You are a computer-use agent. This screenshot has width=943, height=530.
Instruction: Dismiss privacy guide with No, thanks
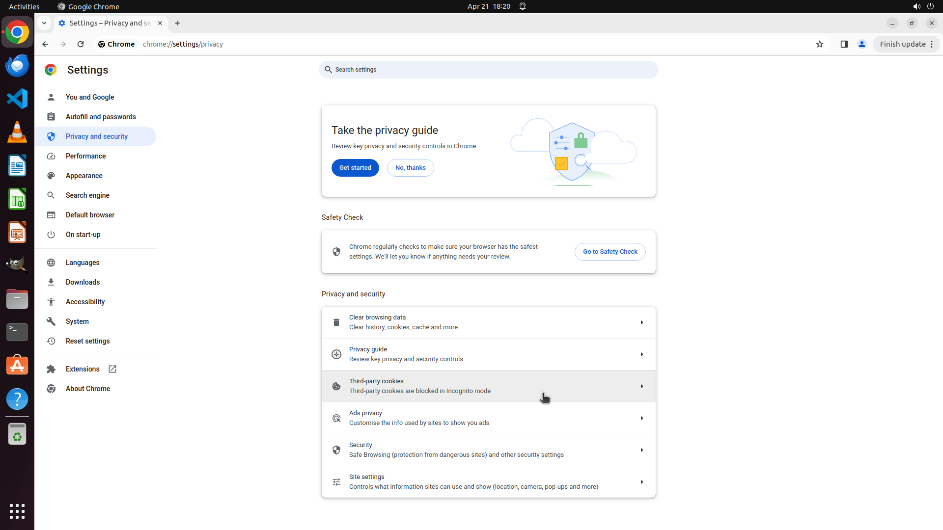tap(410, 168)
